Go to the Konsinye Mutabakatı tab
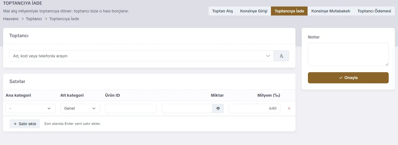The width and height of the screenshot is (398, 145). coord(331,11)
